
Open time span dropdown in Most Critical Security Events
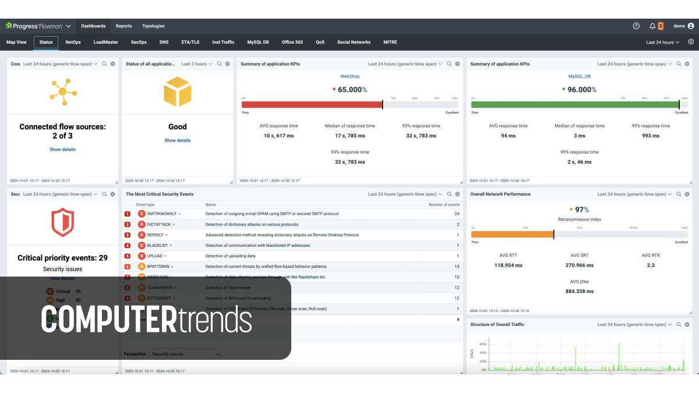click(405, 194)
